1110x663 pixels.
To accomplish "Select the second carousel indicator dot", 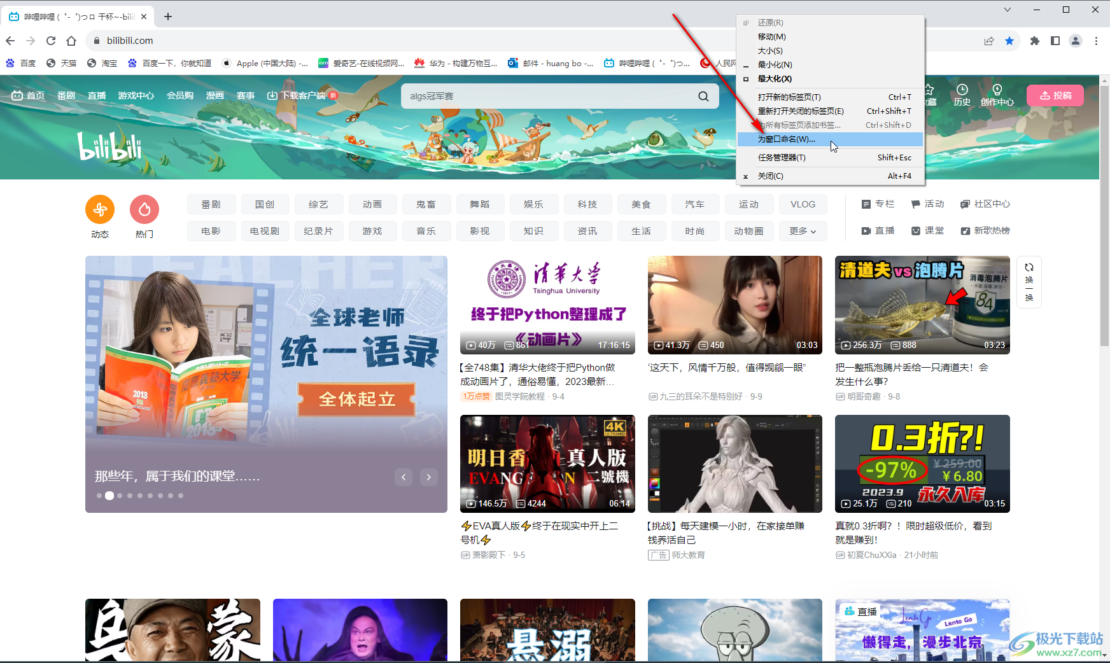I will [109, 496].
